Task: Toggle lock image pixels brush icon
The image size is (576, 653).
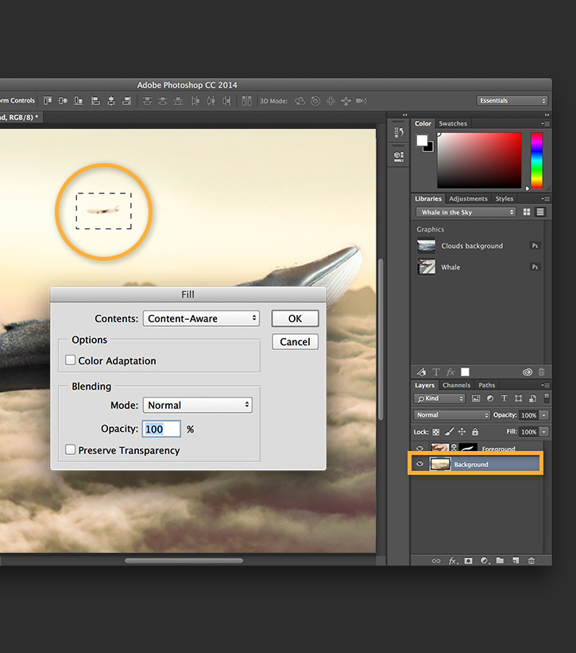Action: [x=449, y=432]
